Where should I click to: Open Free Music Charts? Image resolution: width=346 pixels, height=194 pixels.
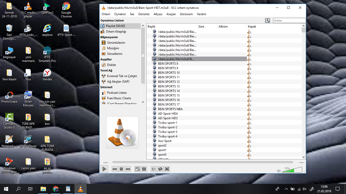point(120,98)
